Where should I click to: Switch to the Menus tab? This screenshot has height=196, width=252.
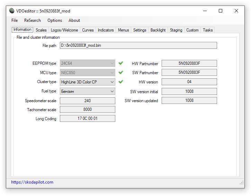pos(124,30)
